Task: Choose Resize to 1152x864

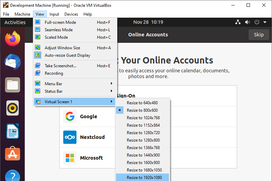Action: (142, 125)
